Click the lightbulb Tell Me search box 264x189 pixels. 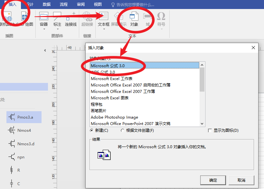point(133,4)
